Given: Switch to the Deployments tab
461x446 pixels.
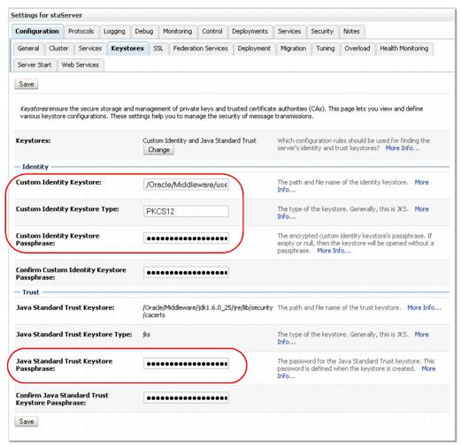Looking at the screenshot, I should click(250, 31).
